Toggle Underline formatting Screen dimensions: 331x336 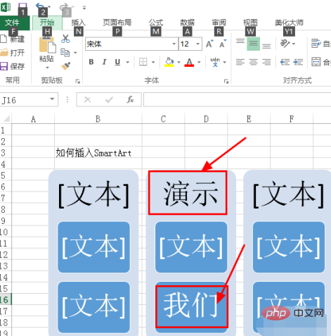117,62
